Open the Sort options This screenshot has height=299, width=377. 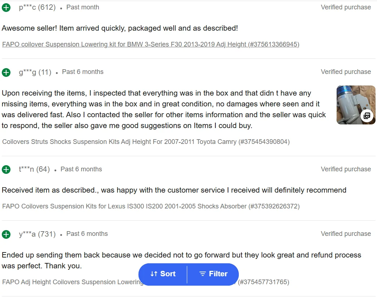(x=163, y=274)
